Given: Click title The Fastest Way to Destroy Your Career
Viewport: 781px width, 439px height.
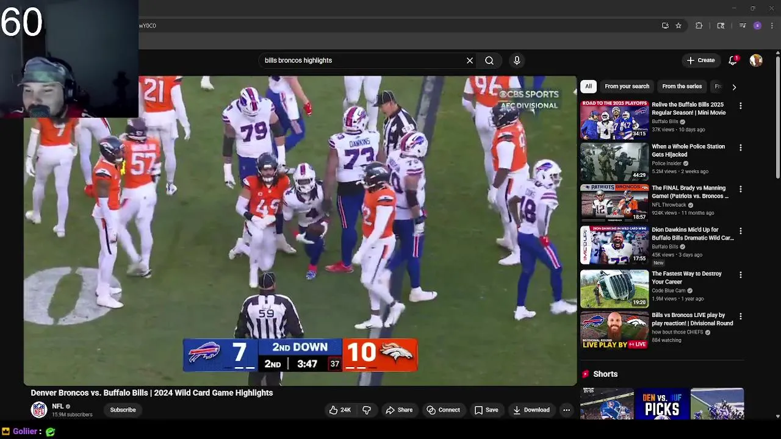Looking at the screenshot, I should tap(686, 277).
